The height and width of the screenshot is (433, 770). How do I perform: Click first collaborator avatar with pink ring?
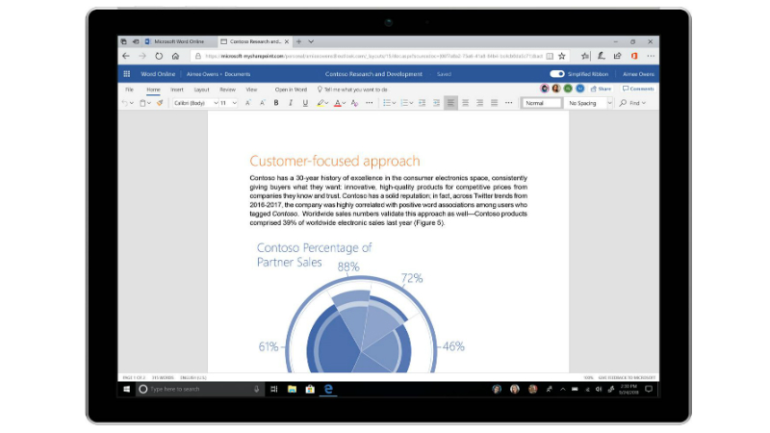(544, 89)
